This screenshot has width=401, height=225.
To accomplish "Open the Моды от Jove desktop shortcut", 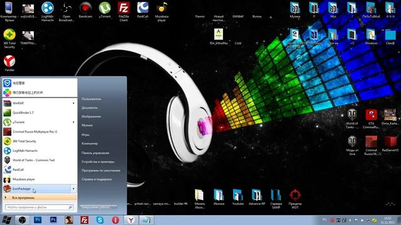I will click(x=352, y=146).
